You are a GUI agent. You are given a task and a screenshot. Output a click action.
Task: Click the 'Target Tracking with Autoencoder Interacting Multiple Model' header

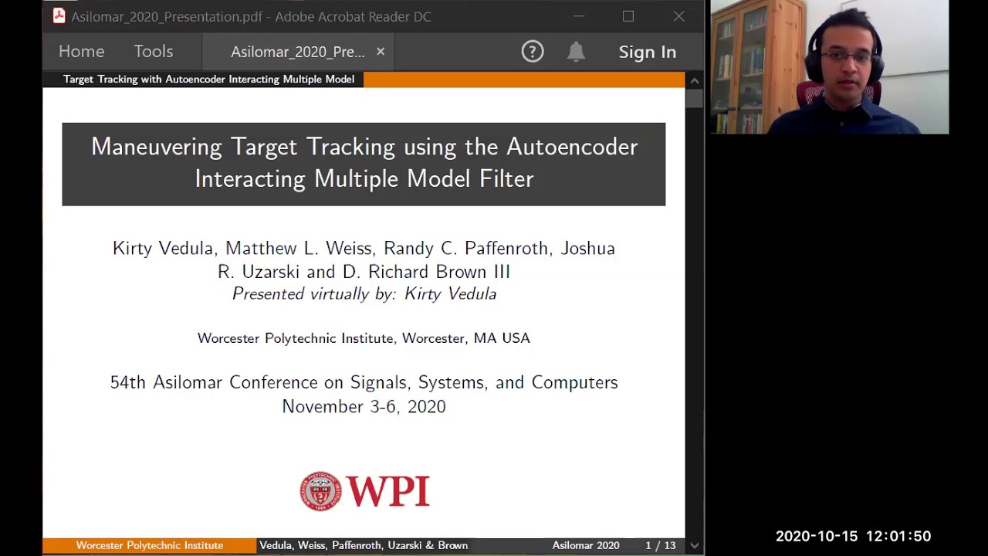tap(208, 79)
